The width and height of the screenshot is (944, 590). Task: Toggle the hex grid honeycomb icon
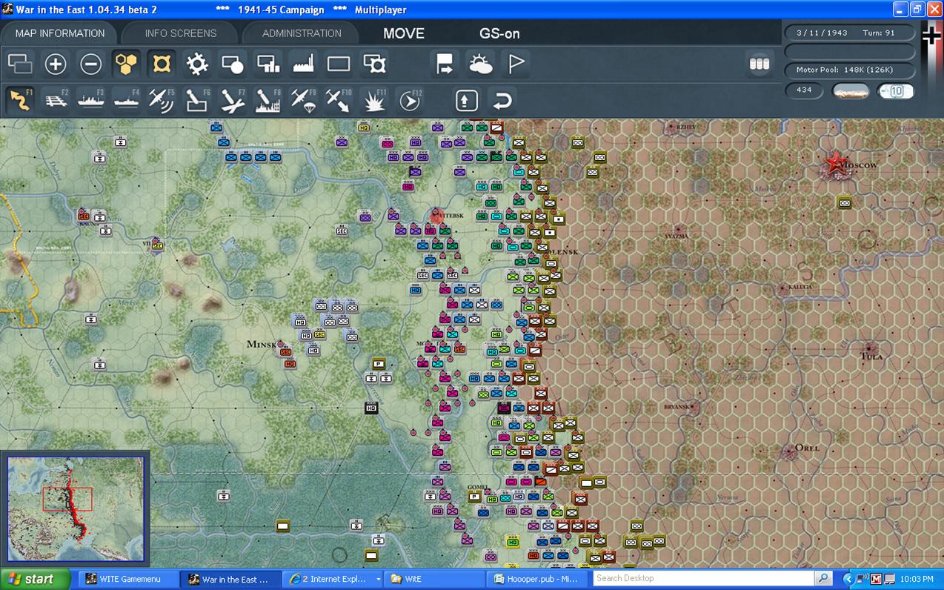point(127,64)
